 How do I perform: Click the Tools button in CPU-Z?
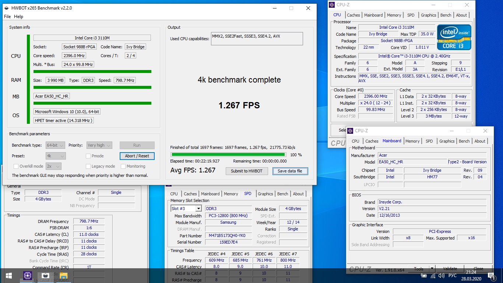pos(418,269)
